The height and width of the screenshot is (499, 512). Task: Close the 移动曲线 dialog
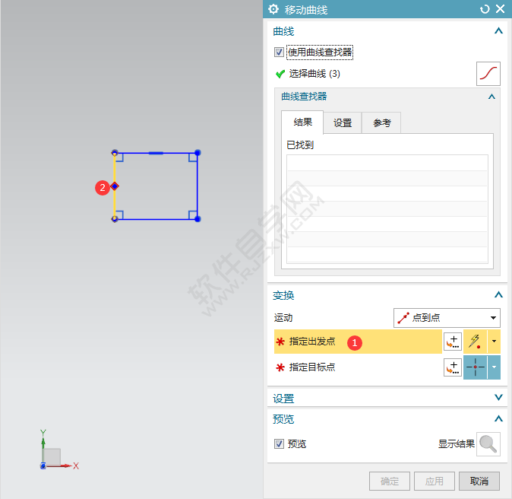click(x=501, y=9)
